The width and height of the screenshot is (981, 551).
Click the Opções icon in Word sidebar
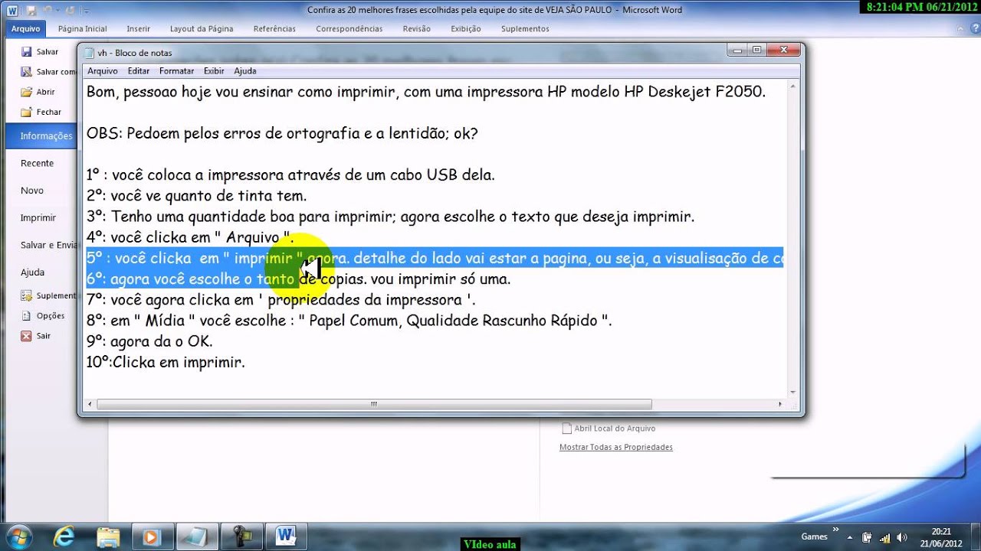pos(26,315)
